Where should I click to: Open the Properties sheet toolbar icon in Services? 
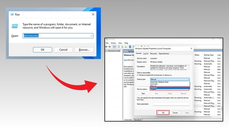click(119, 47)
